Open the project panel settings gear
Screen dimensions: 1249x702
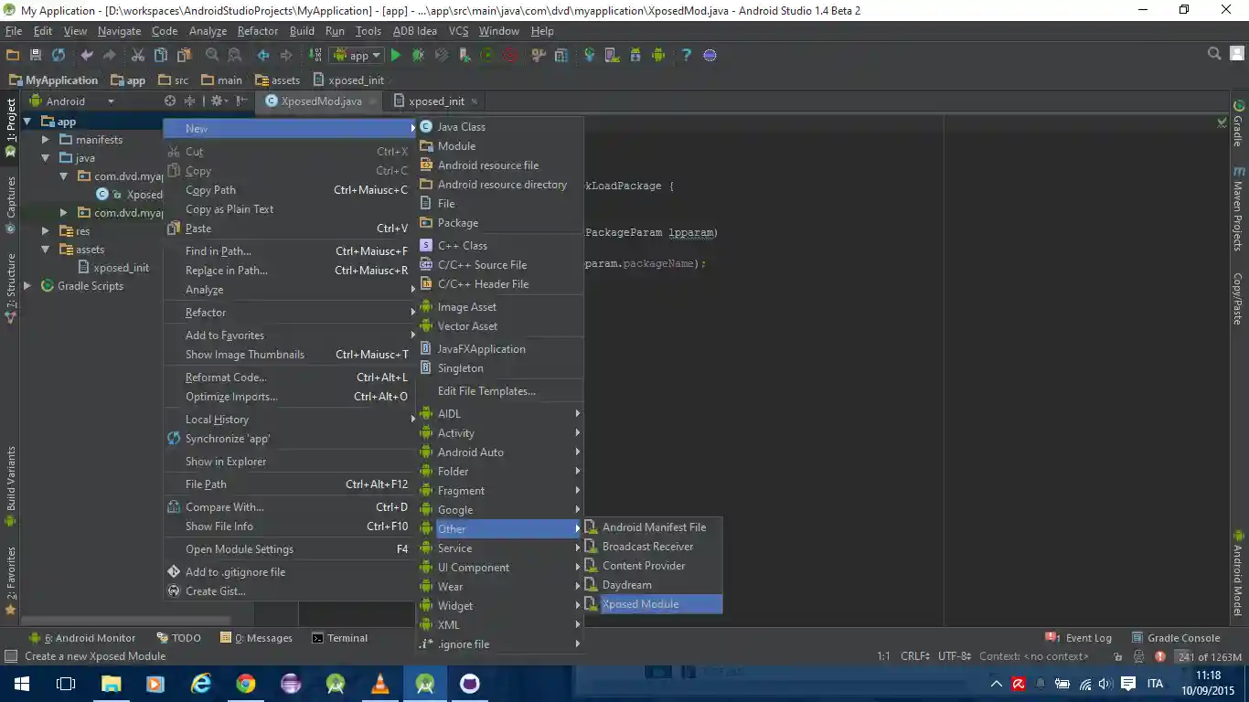click(x=218, y=101)
